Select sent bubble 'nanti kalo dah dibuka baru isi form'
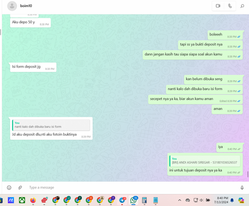Viewport: 249px width, 206px height. [x=204, y=89]
